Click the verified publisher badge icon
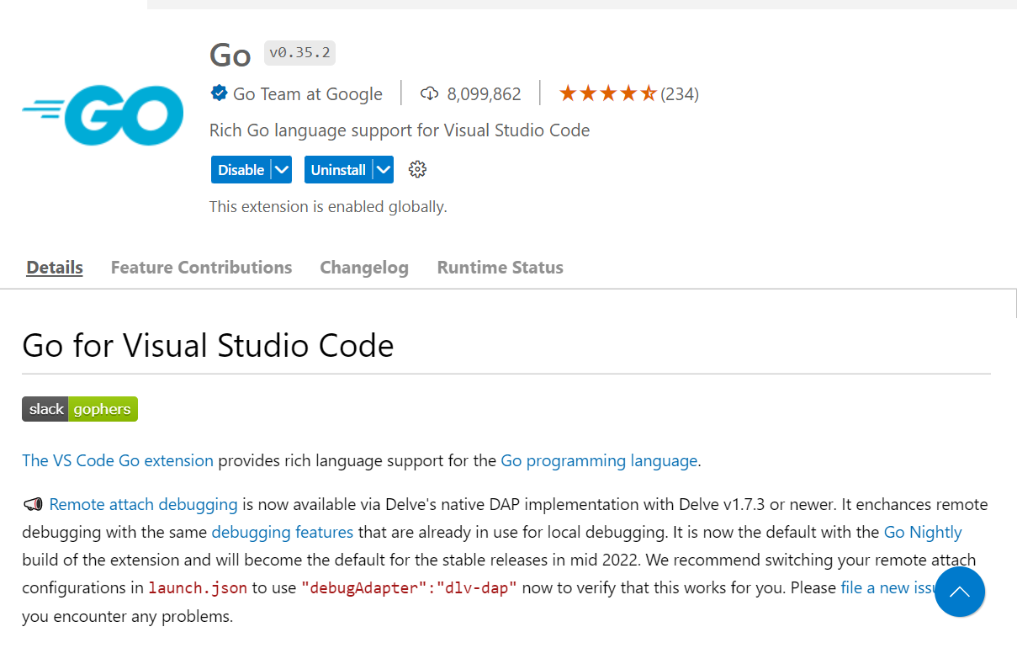Image resolution: width=1017 pixels, height=648 pixels. 219,93
